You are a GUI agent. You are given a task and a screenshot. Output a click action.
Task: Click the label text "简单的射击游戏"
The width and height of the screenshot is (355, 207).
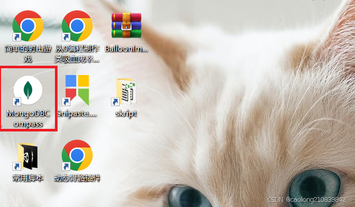[x=28, y=54]
